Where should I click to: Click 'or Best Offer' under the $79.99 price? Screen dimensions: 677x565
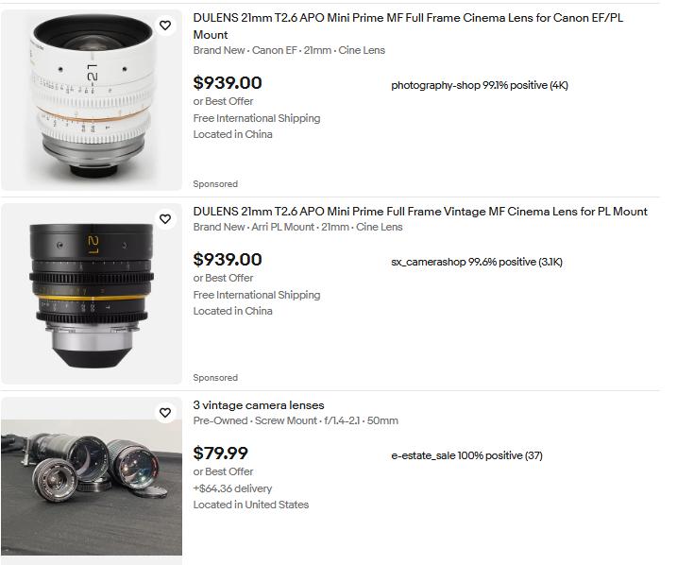223,471
